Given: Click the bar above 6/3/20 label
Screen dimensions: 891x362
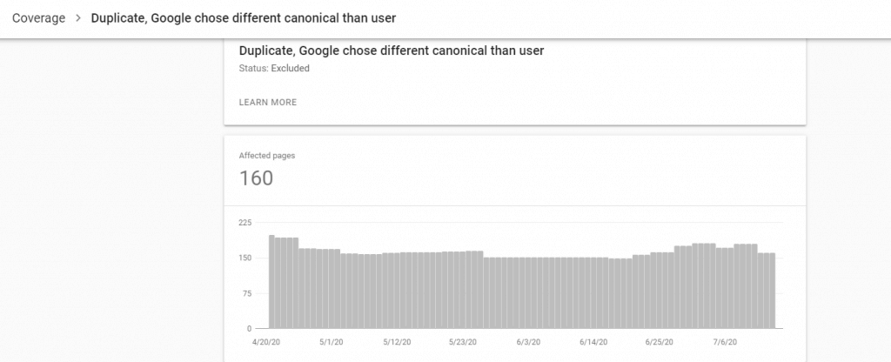Looking at the screenshot, I should tap(528, 292).
